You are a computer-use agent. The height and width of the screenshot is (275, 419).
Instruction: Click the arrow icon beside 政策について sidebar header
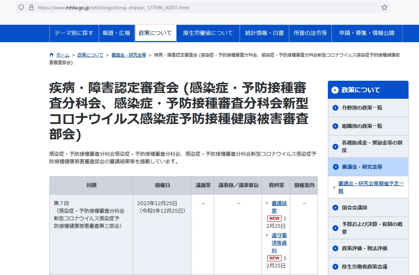[x=335, y=90]
